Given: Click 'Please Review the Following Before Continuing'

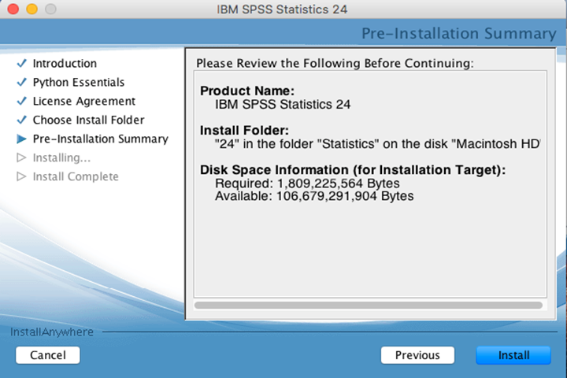Looking at the screenshot, I should click(335, 63).
